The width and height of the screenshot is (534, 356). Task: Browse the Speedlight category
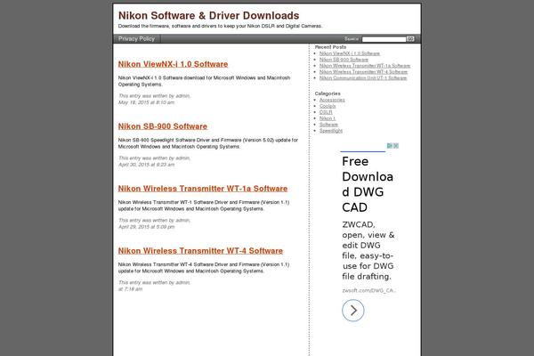pos(331,131)
